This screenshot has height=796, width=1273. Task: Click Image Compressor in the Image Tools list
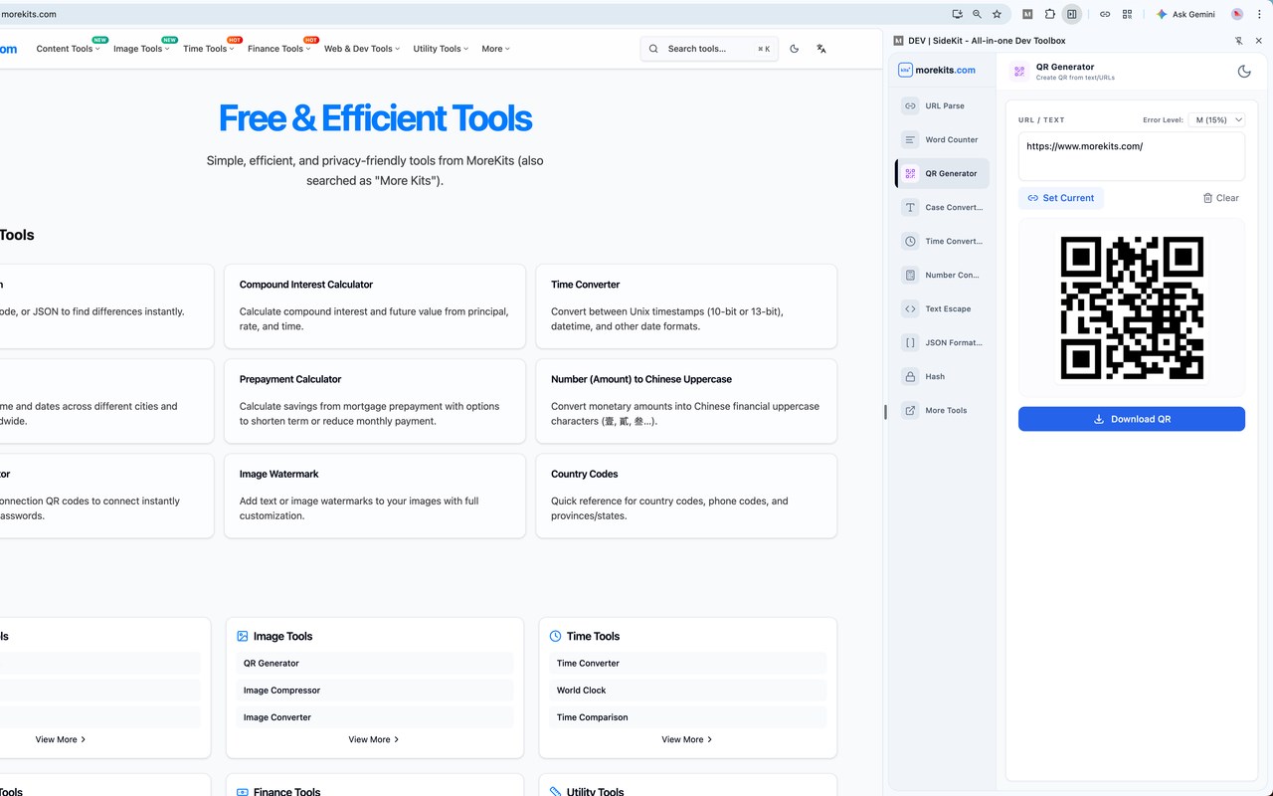point(375,690)
